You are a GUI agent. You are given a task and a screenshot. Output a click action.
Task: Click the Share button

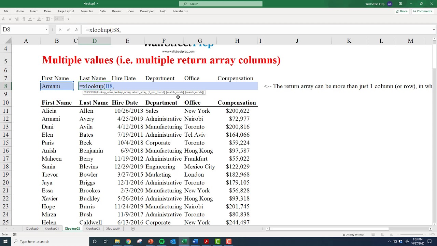(401, 11)
